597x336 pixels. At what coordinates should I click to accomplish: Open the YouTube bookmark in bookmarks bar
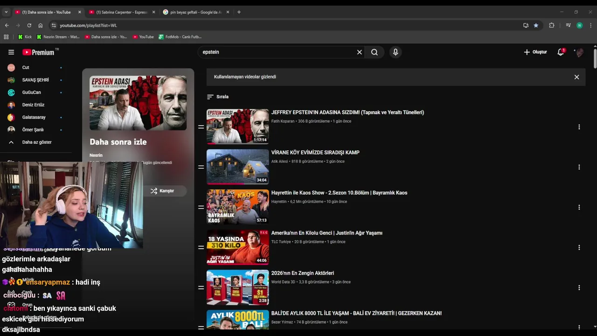pyautogui.click(x=143, y=37)
